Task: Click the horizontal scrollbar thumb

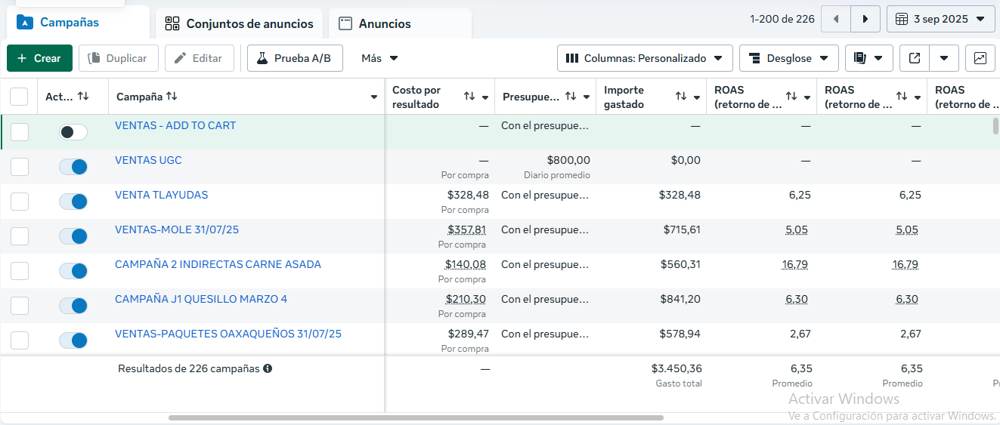Action: pyautogui.click(x=416, y=417)
